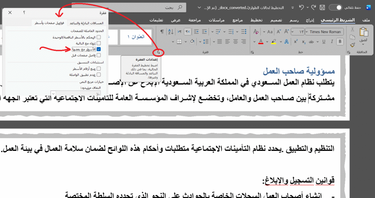Enable the 'إبقاء مع التالية' checkbox
This screenshot has width=375, height=198.
point(99,43)
